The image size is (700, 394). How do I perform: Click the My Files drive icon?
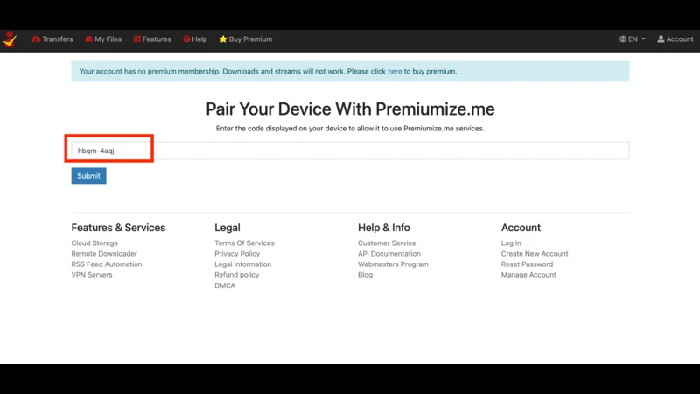tap(89, 39)
